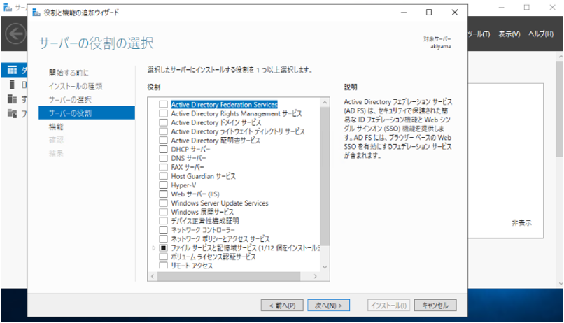
Task: Check Active Directory ライトウェイト ディレクトリ サービス
Action: pos(163,131)
